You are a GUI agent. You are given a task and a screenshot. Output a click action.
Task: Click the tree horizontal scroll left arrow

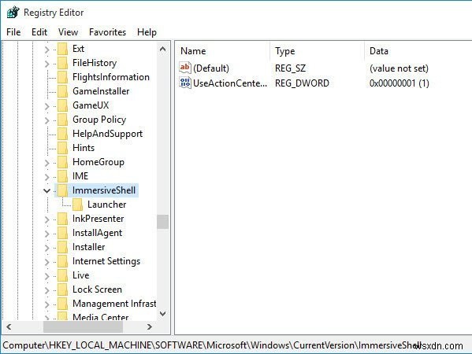coord(9,326)
